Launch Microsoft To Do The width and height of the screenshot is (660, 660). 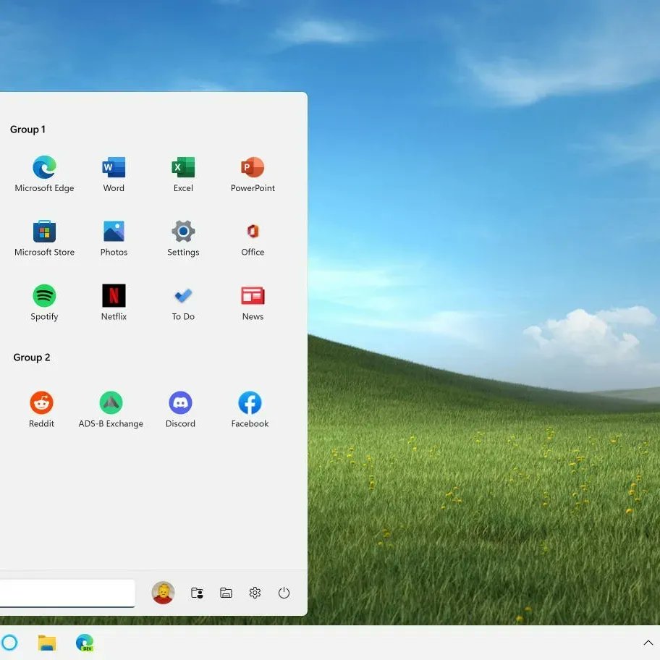click(x=182, y=295)
